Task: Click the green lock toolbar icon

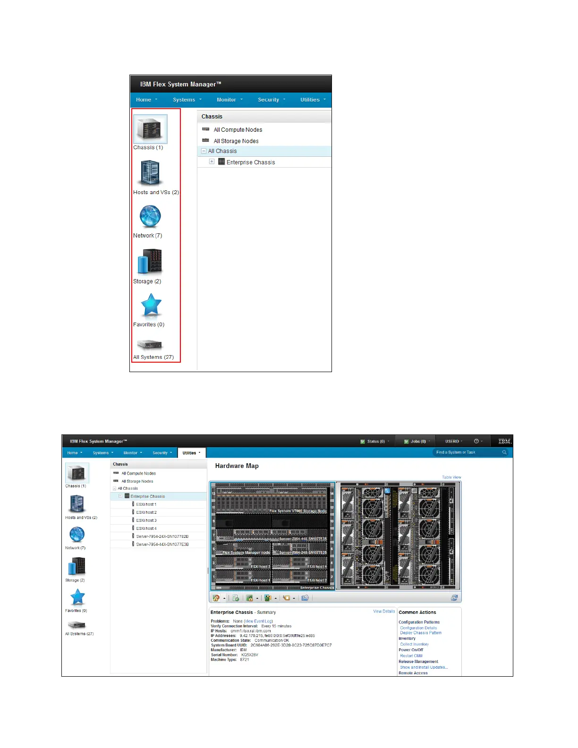Action: coord(250,598)
